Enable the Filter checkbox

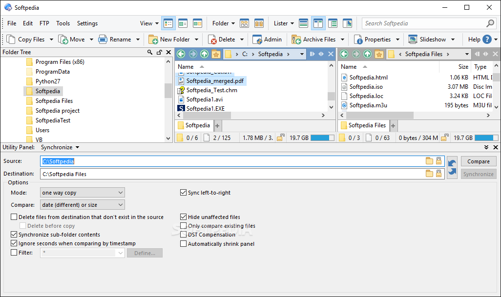[14, 252]
